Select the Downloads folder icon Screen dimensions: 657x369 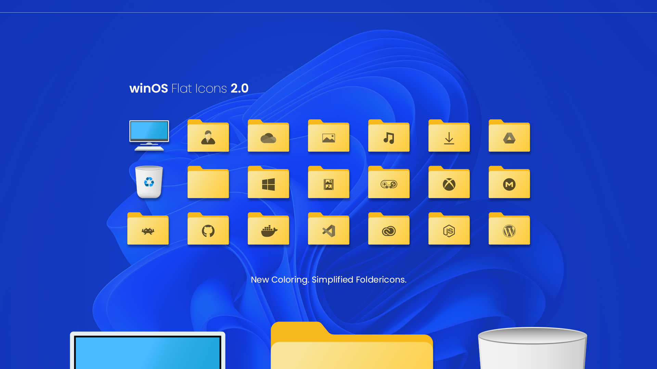[449, 137]
